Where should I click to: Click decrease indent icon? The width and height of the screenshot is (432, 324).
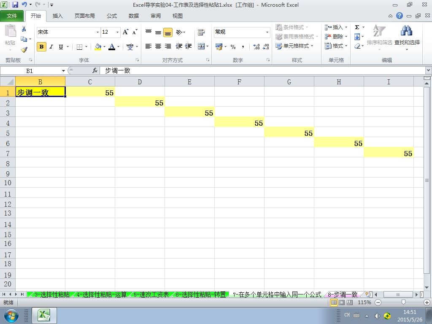pos(179,46)
